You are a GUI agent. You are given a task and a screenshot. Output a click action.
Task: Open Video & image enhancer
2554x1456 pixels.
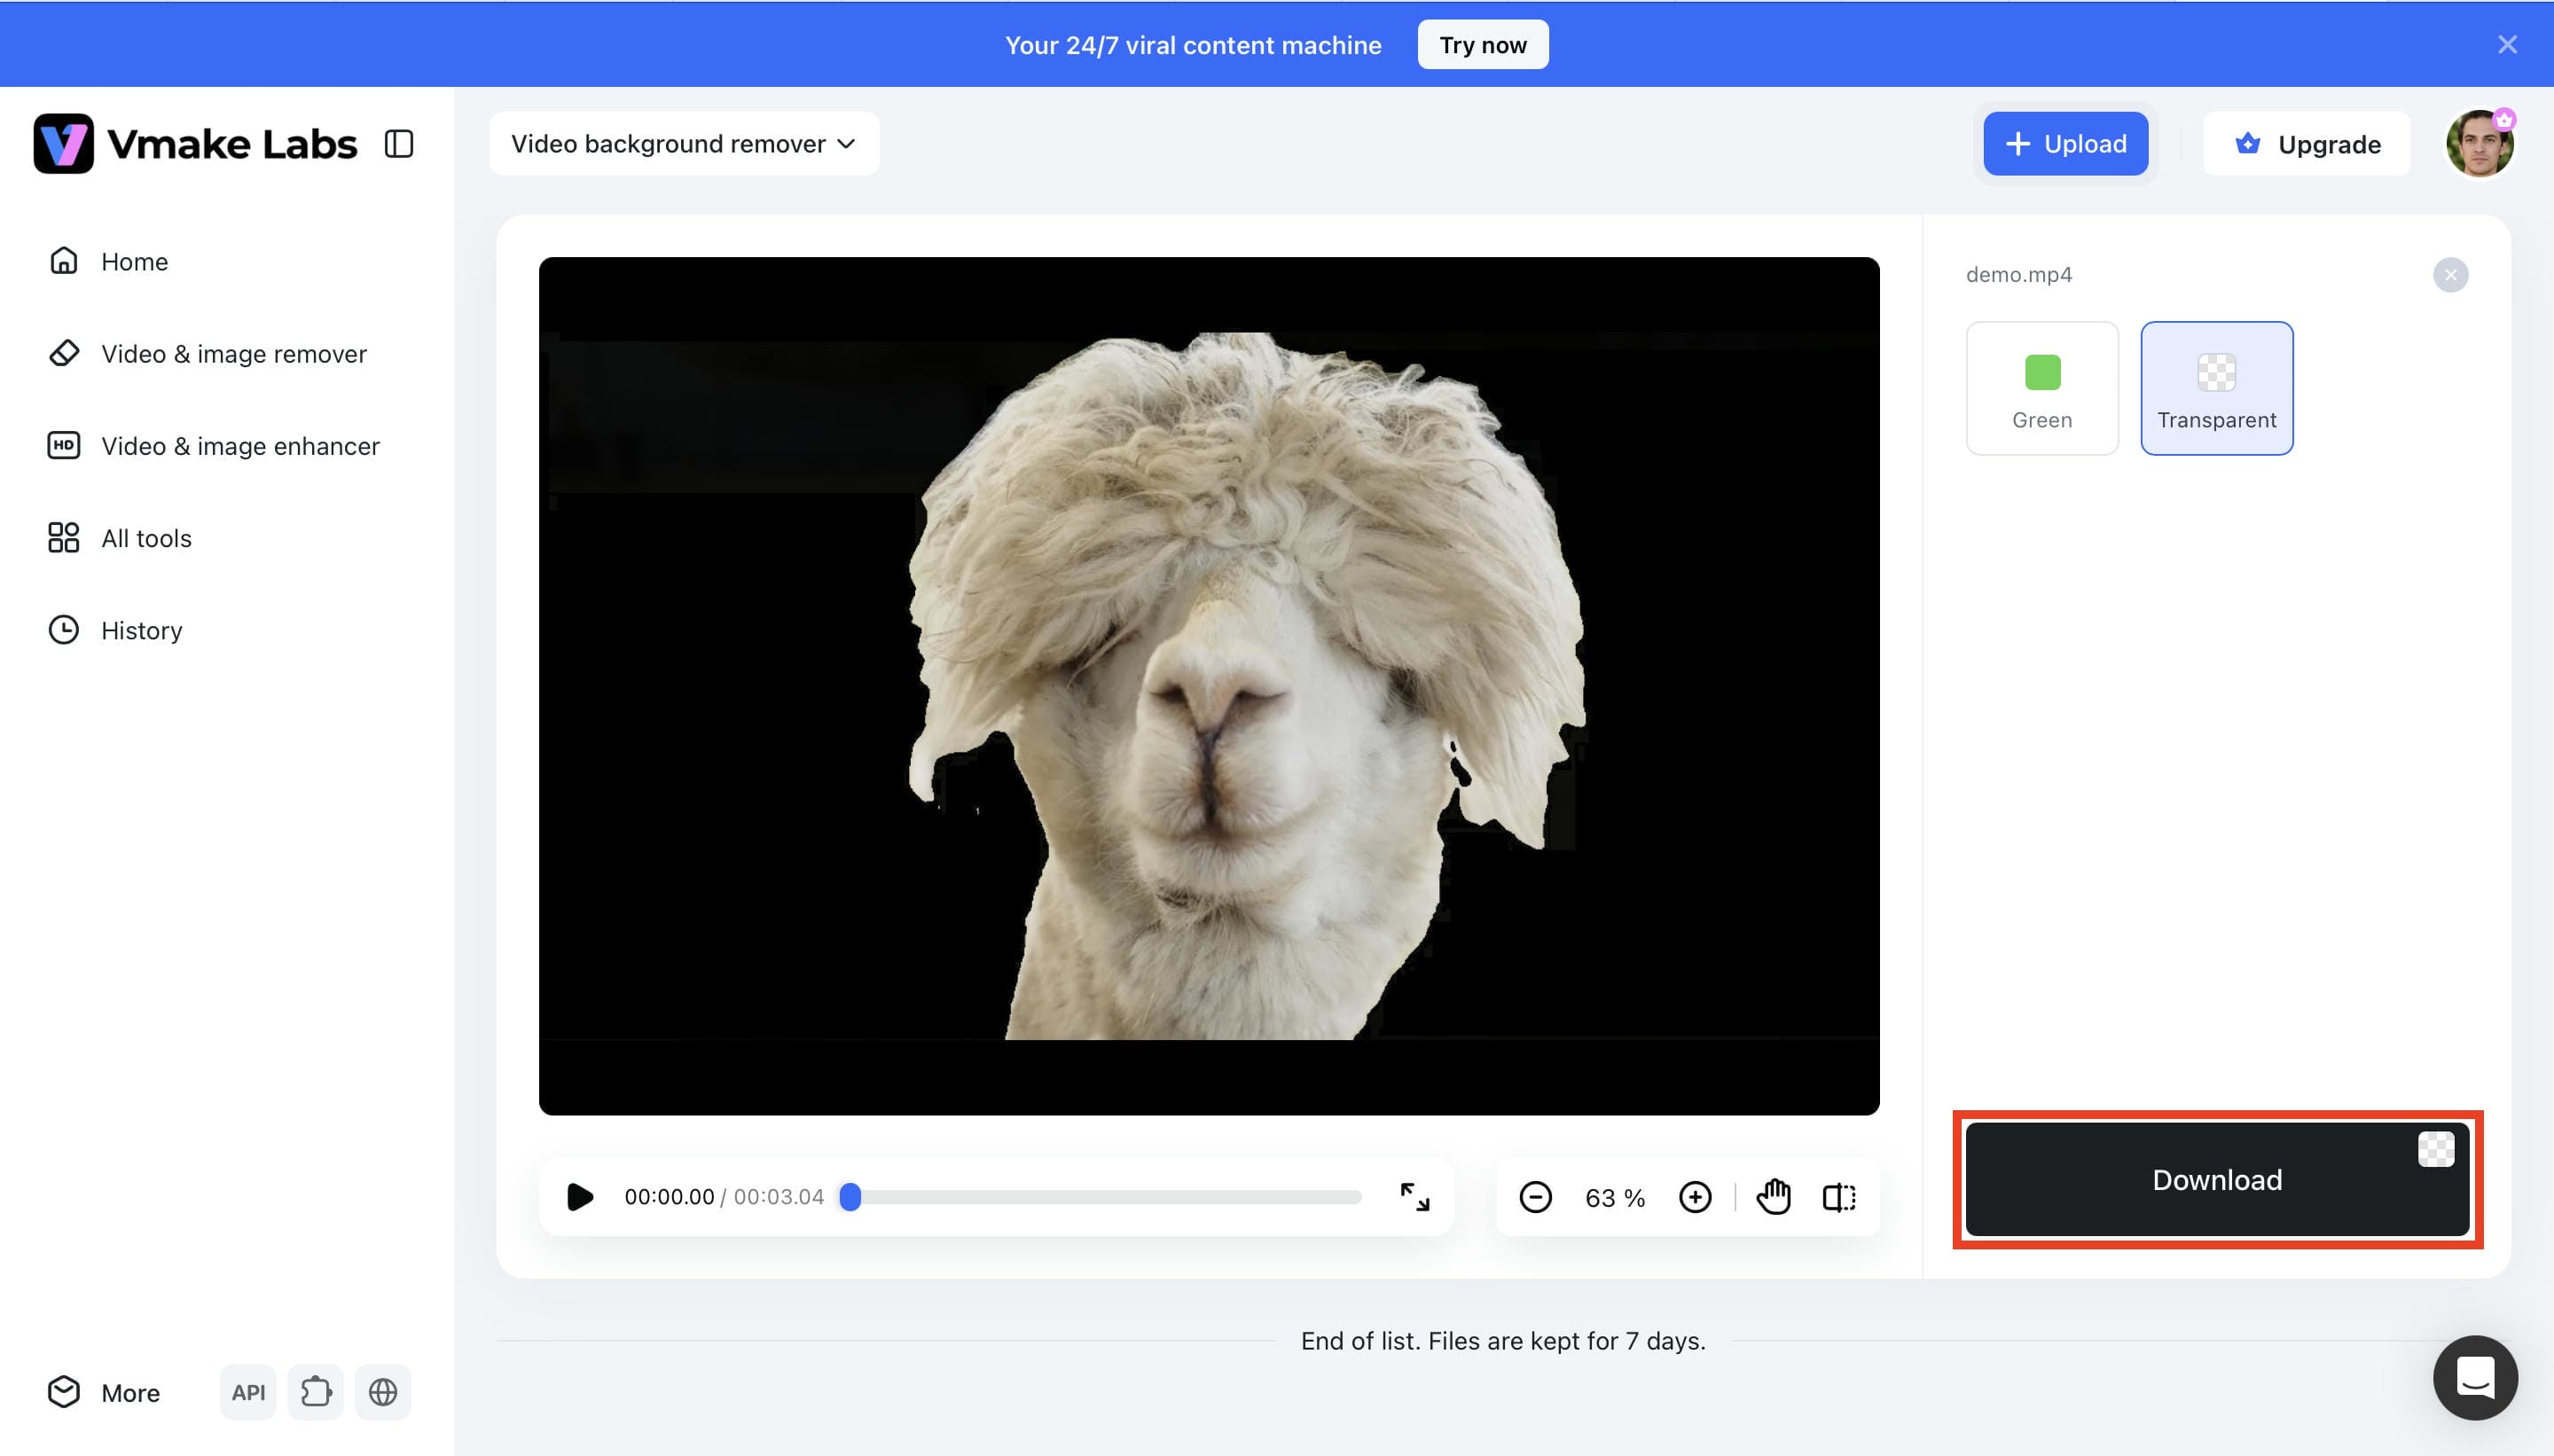pyautogui.click(x=214, y=446)
